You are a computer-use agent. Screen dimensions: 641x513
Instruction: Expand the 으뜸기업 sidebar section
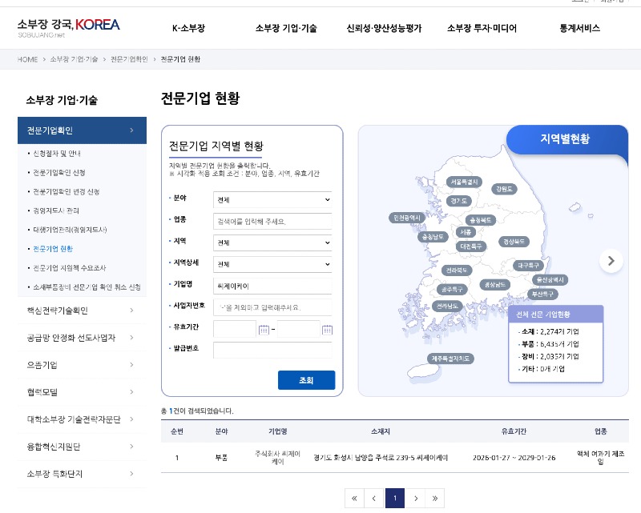[82, 365]
